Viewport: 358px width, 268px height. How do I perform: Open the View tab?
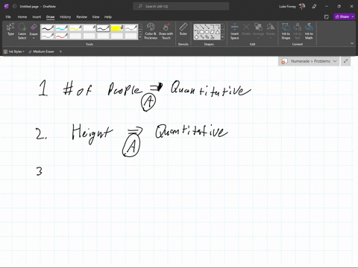pyautogui.click(x=95, y=17)
